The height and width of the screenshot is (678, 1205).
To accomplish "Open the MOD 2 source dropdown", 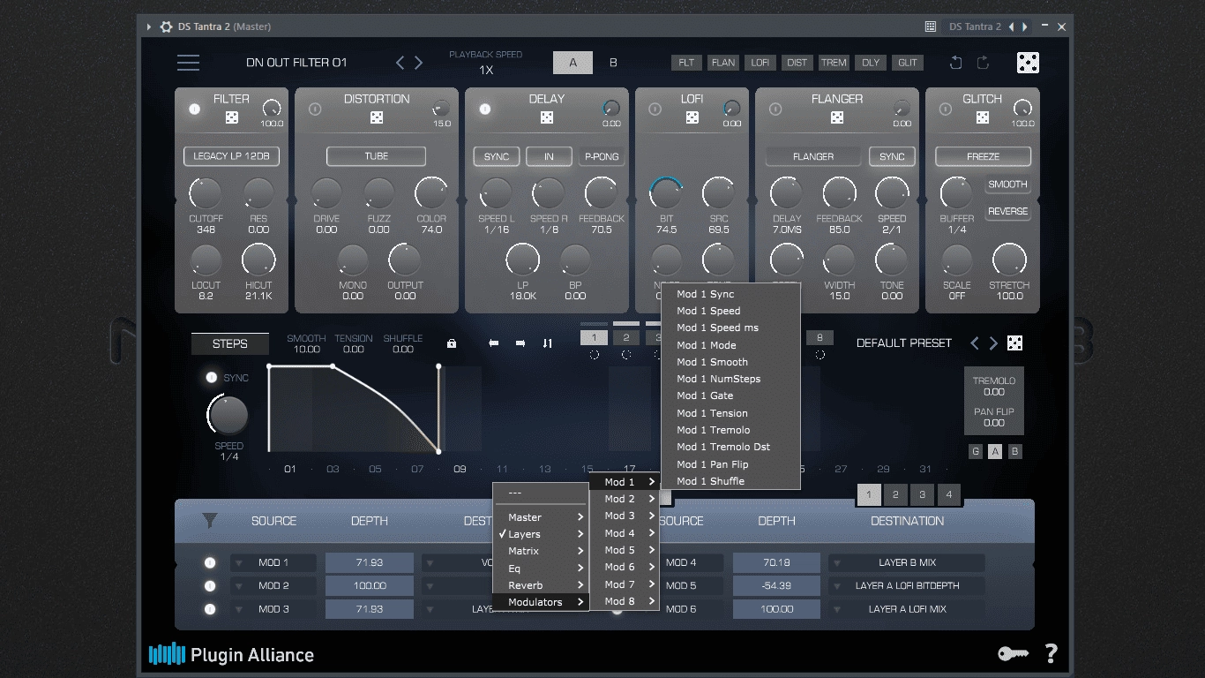I will 273,585.
